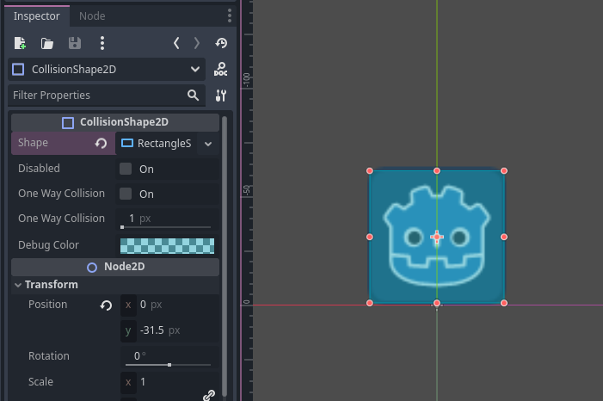Toggle the Scale ratio lock link icon

tap(209, 395)
